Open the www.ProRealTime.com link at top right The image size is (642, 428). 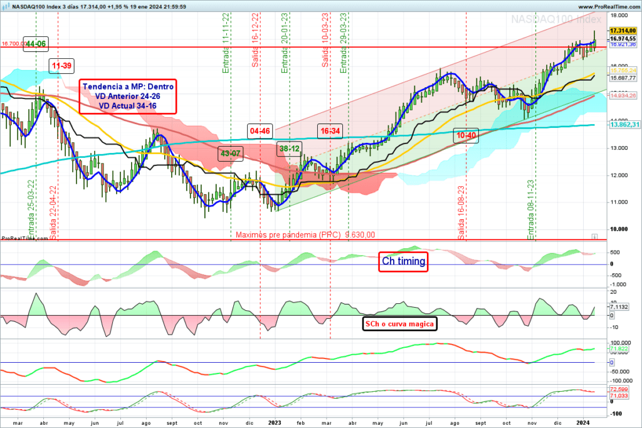(x=608, y=6)
